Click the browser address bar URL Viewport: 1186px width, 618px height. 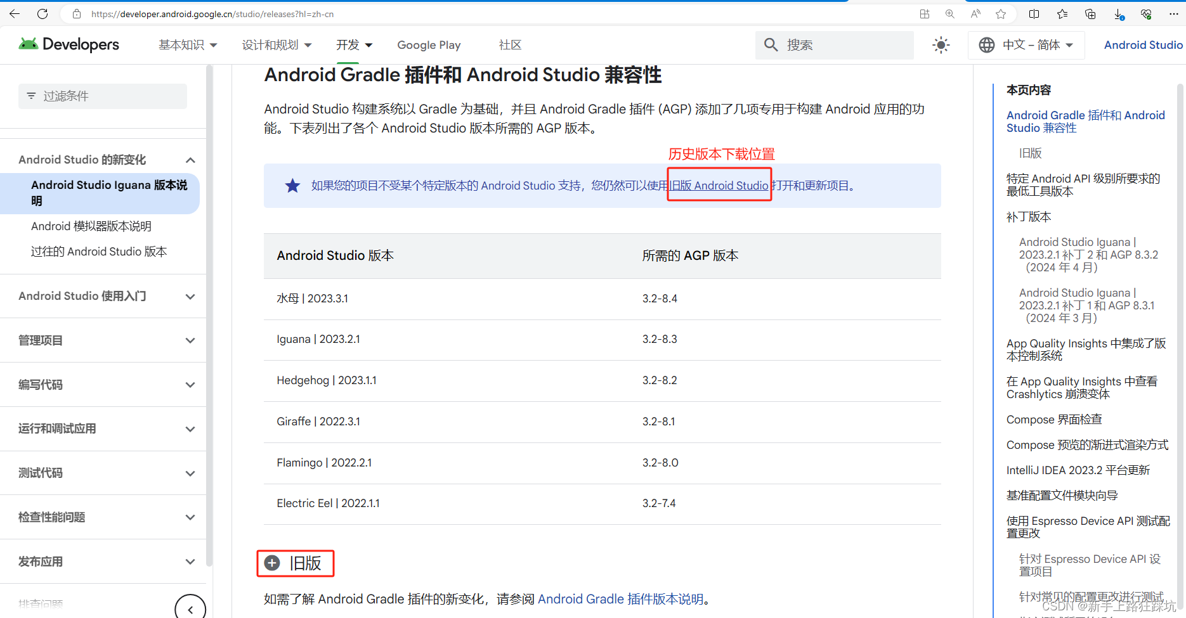point(212,14)
